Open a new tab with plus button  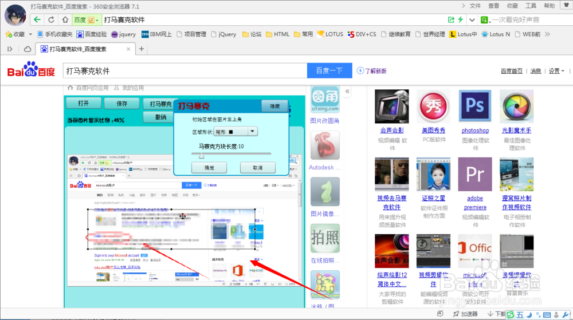tap(142, 49)
